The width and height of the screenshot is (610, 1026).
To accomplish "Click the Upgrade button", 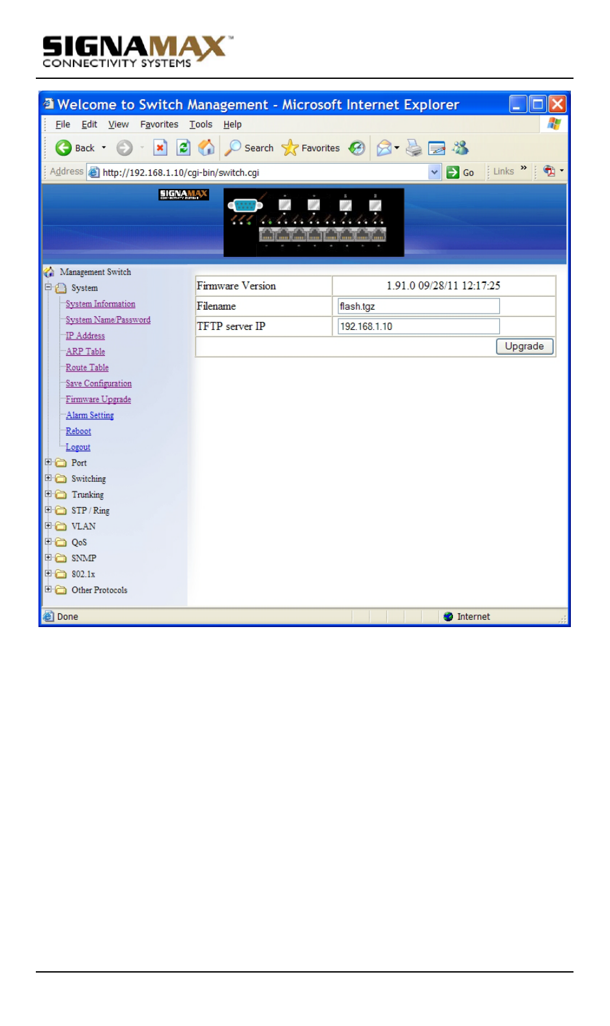I will 525,346.
